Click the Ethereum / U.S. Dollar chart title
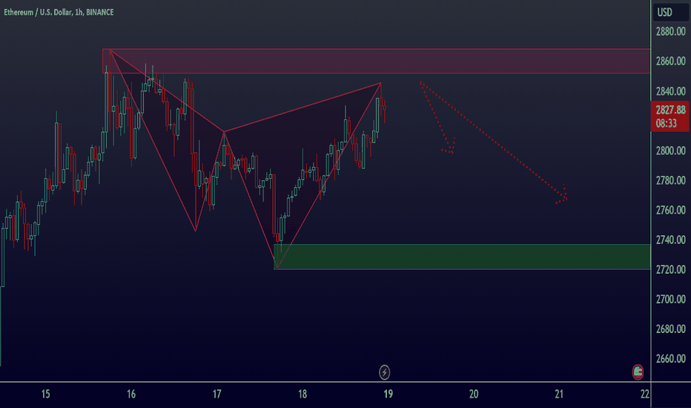The width and height of the screenshot is (691, 408). tap(59, 13)
